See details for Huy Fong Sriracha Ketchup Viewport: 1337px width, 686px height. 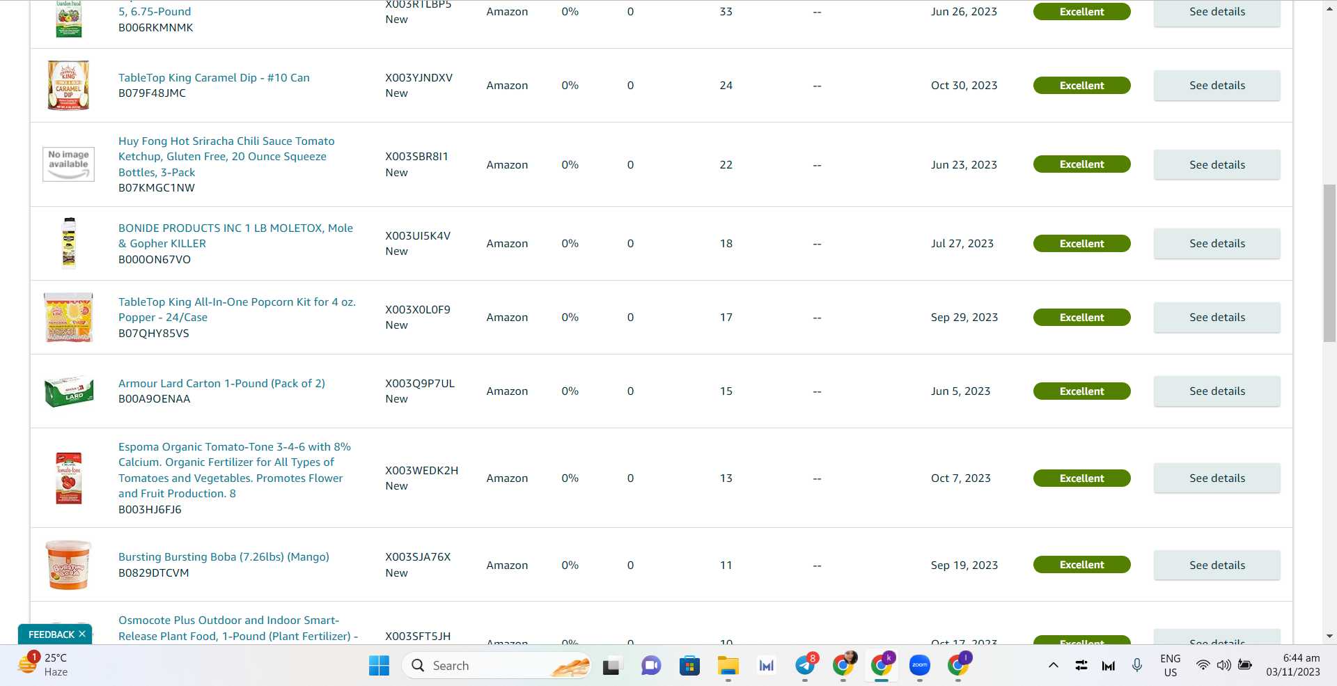[1217, 164]
